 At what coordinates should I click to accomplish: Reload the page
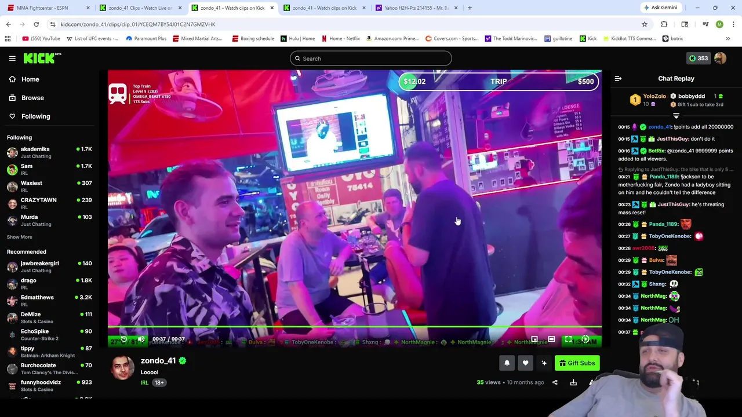point(36,24)
